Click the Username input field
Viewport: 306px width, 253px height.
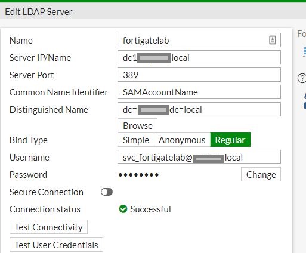tap(199, 157)
